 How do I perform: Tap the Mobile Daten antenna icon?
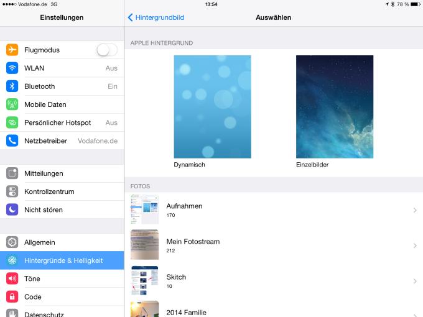coord(12,104)
